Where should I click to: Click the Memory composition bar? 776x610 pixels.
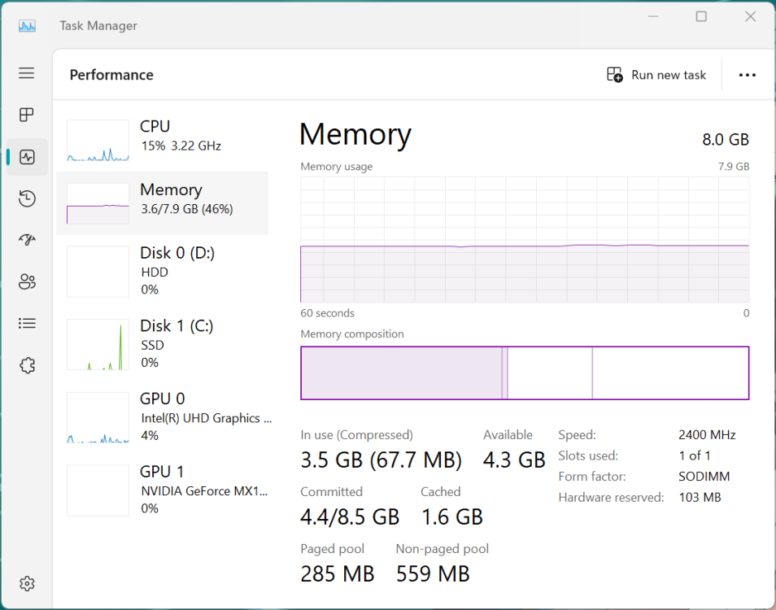525,373
